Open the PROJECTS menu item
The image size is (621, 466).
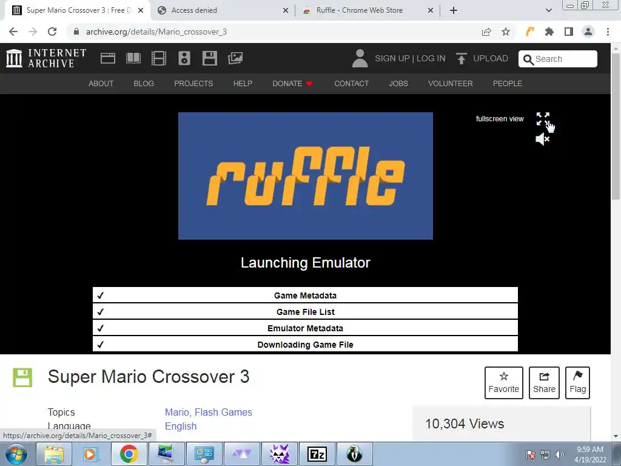193,84
